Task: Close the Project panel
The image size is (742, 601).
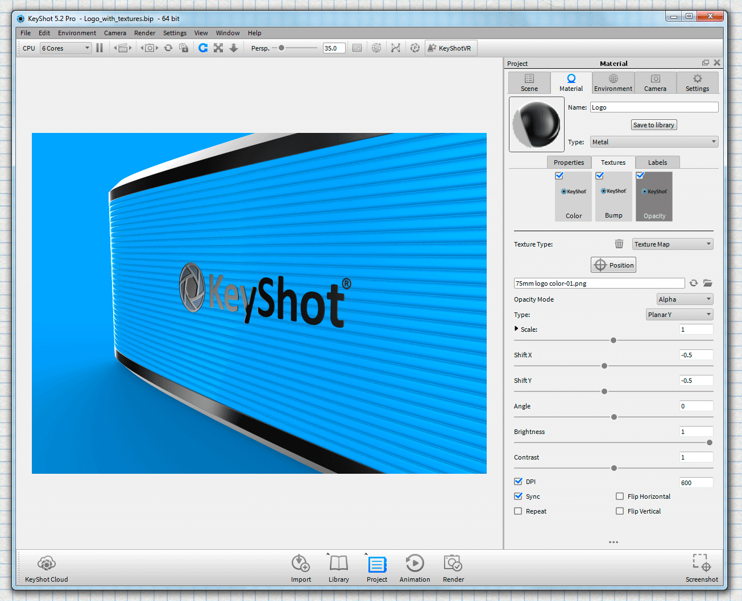Action: coord(717,63)
